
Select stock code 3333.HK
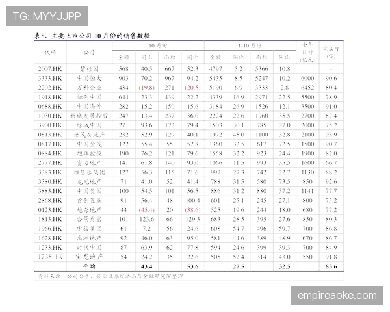click(50, 79)
